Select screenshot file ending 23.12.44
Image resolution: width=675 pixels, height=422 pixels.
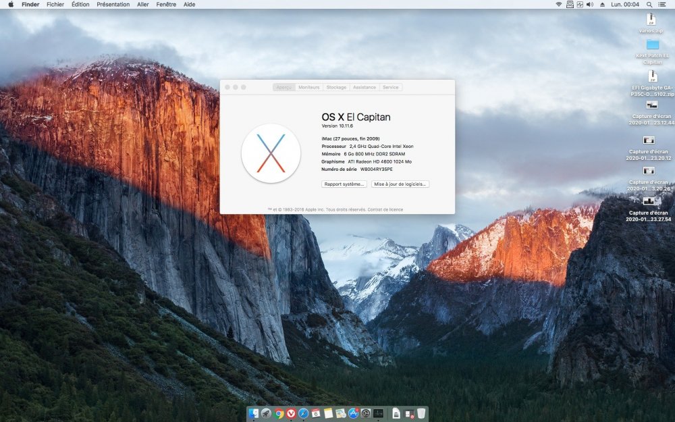[x=651, y=113]
